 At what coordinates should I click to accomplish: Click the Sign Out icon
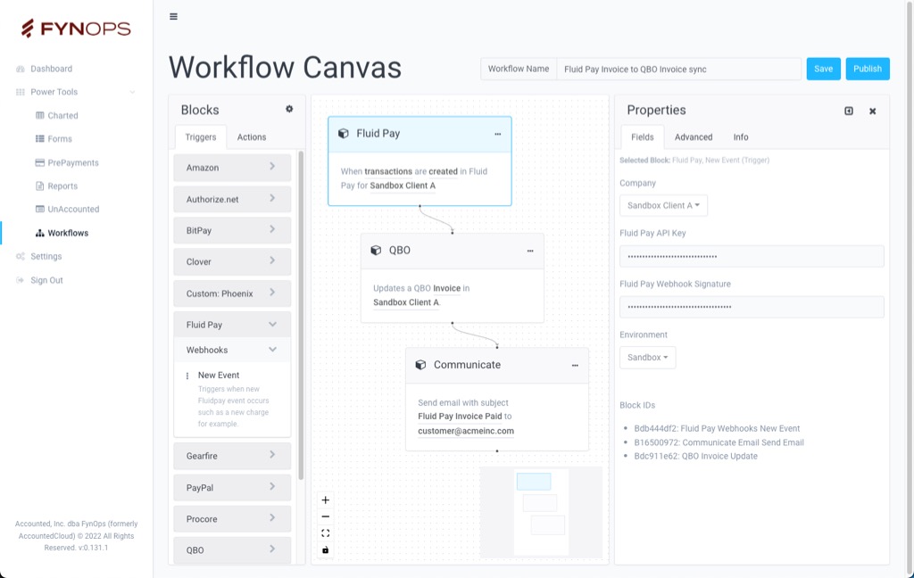click(21, 280)
